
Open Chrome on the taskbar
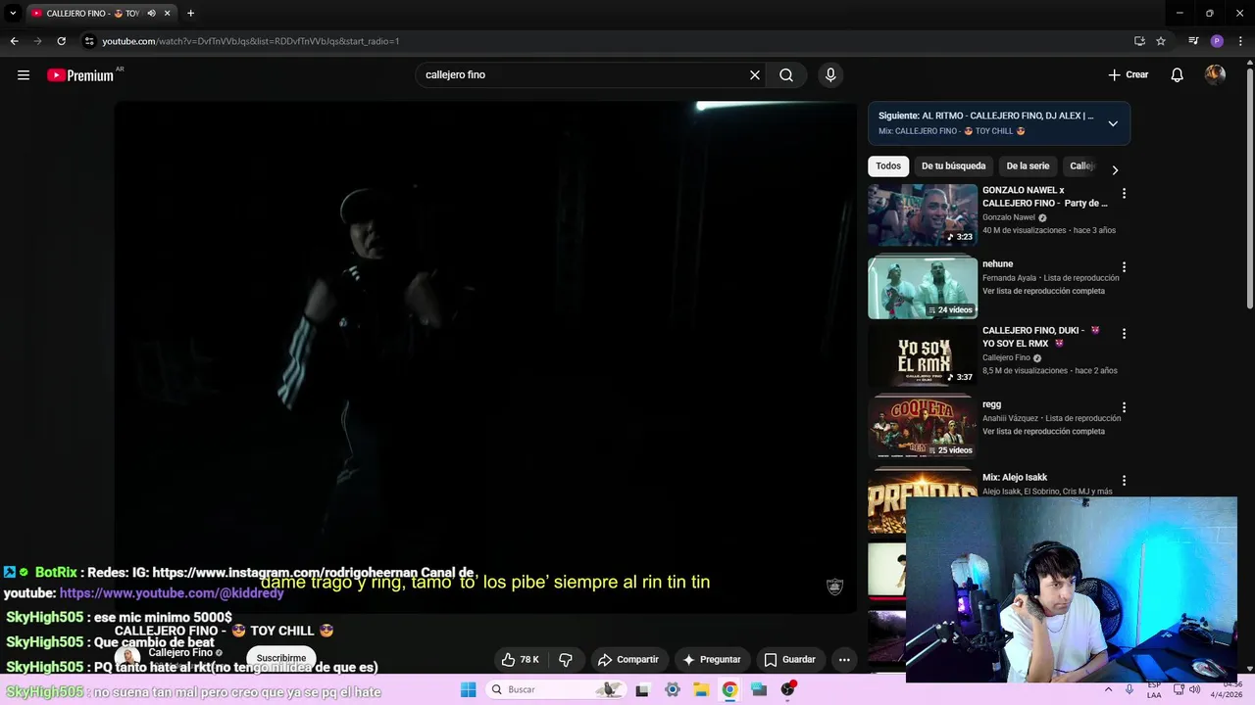coord(729,689)
